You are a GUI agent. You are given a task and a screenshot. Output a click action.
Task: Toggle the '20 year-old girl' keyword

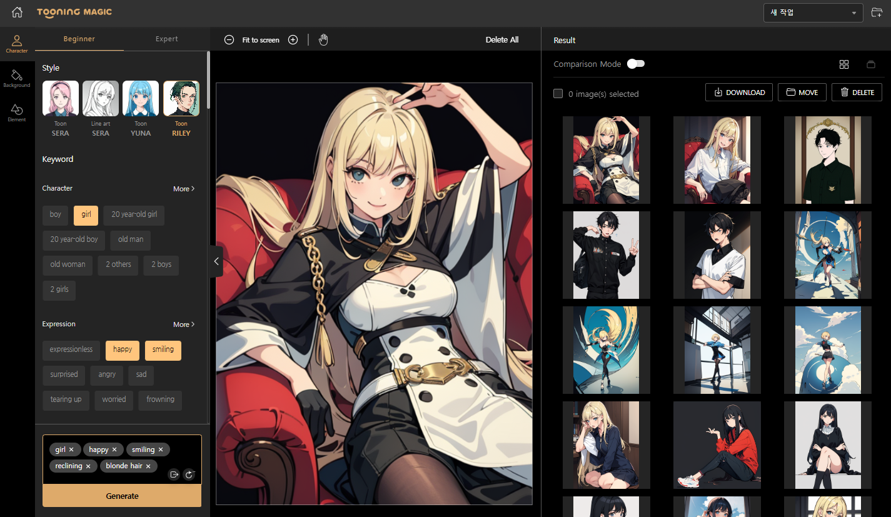[x=134, y=214]
